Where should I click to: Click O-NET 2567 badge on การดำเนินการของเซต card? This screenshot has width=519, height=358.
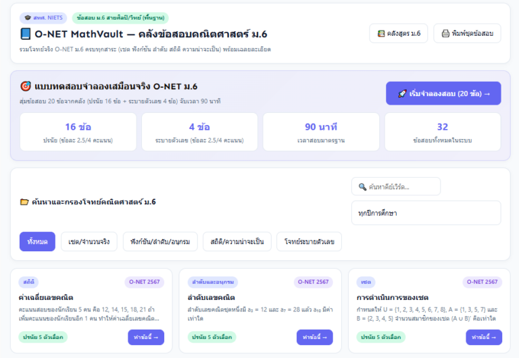click(483, 282)
